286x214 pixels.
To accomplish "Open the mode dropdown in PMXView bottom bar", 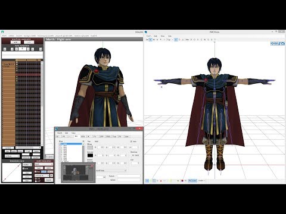I will (201, 181).
